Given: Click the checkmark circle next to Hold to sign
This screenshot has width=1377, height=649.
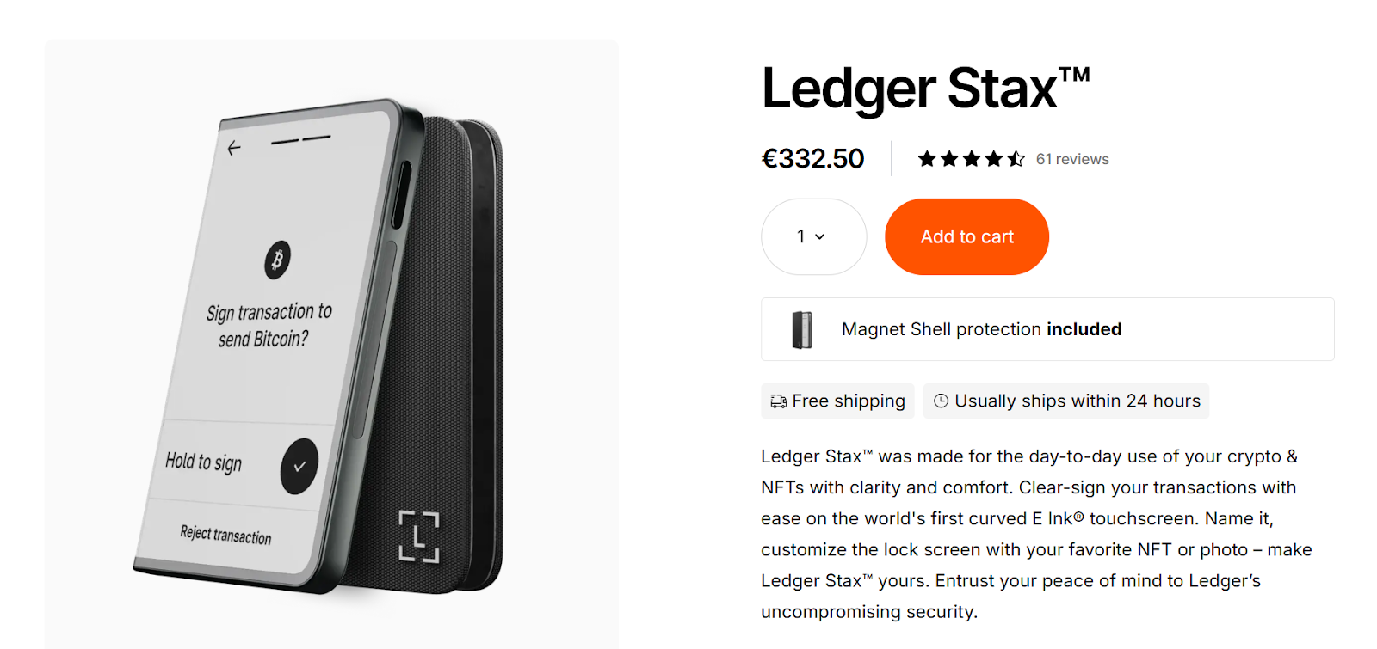Looking at the screenshot, I should point(299,466).
